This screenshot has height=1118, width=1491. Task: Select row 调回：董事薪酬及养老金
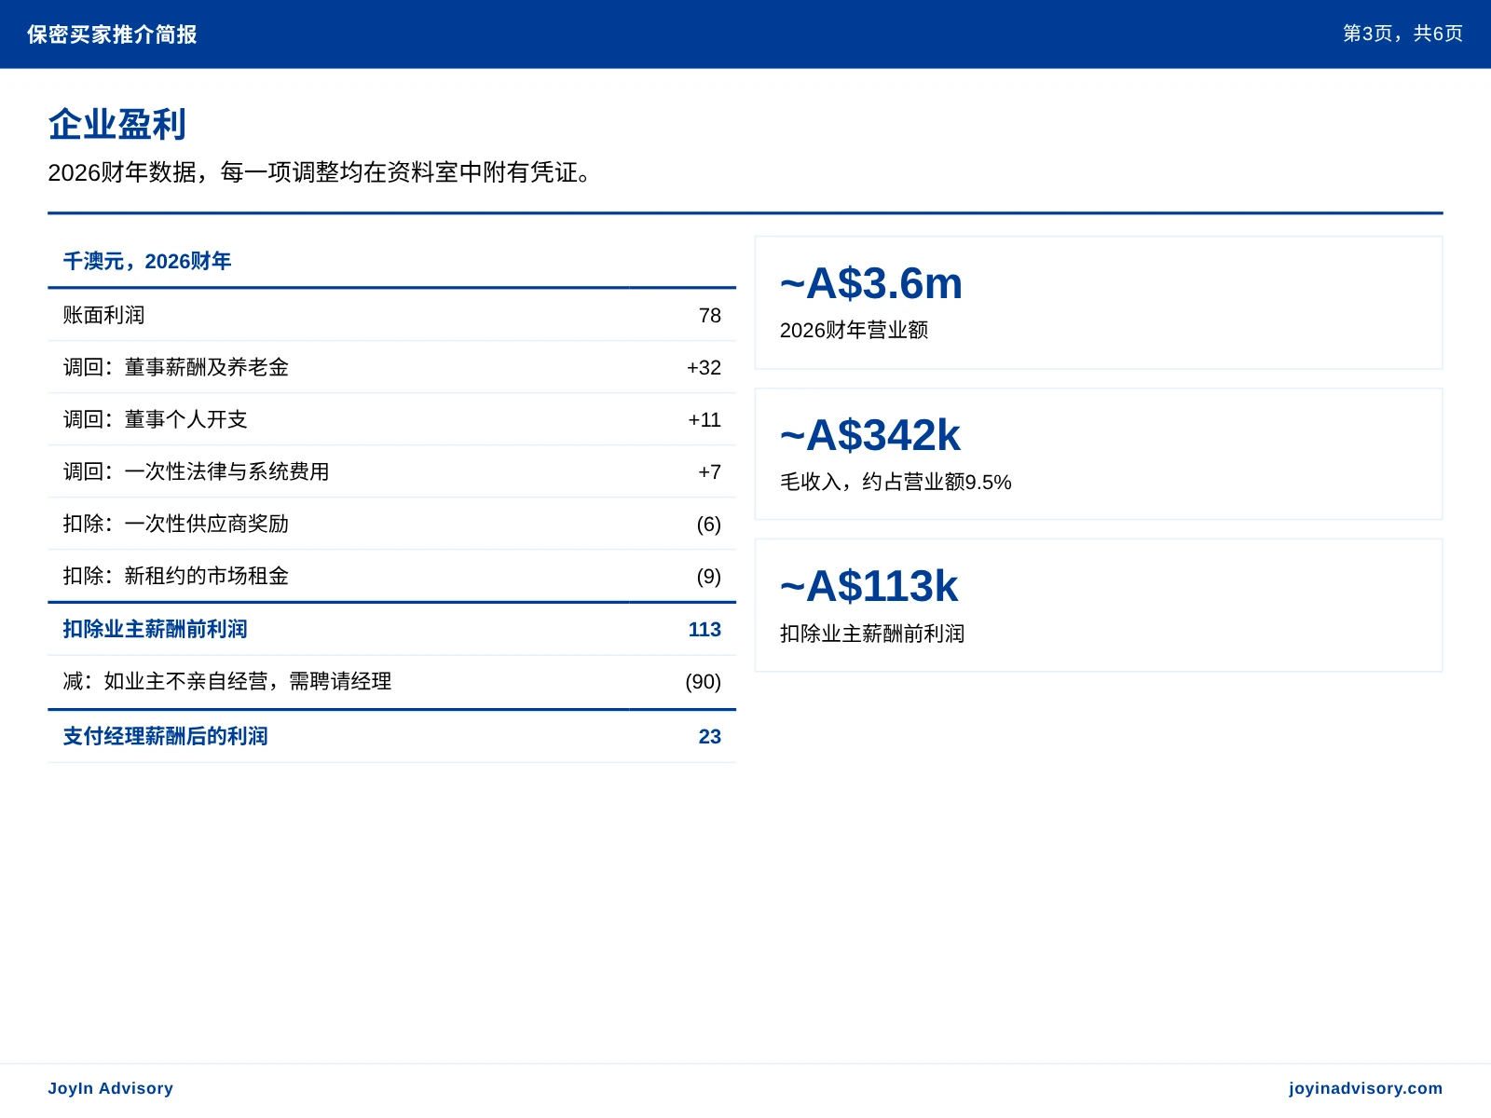click(391, 367)
